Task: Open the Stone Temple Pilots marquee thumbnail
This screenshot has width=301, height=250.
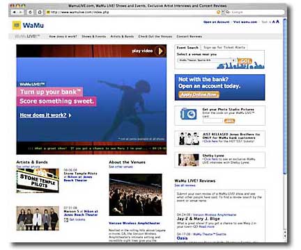Action: pyautogui.click(x=38, y=181)
